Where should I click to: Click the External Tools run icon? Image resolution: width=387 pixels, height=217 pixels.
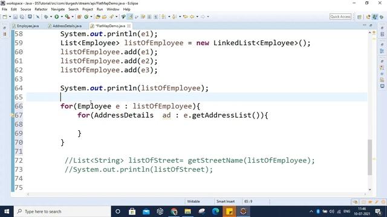tap(67, 17)
